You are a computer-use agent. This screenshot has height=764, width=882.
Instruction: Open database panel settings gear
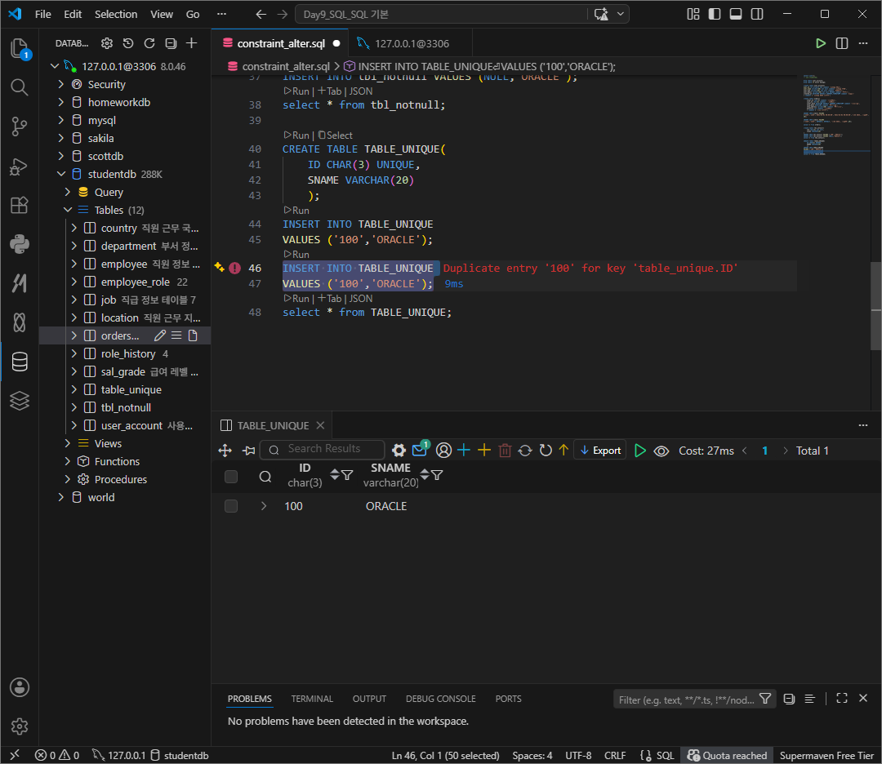[x=107, y=43]
